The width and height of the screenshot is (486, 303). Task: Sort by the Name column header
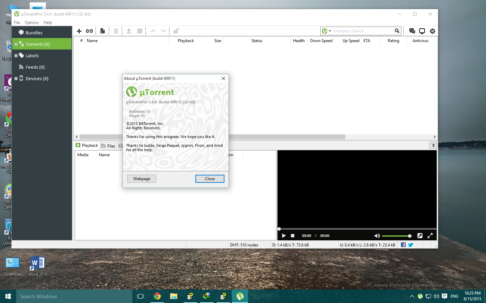[126, 41]
